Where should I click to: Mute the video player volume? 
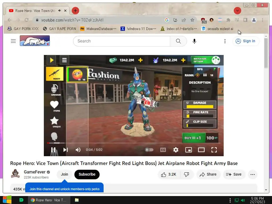[x=78, y=150]
